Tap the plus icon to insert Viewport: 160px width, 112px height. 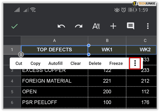click(113, 26)
